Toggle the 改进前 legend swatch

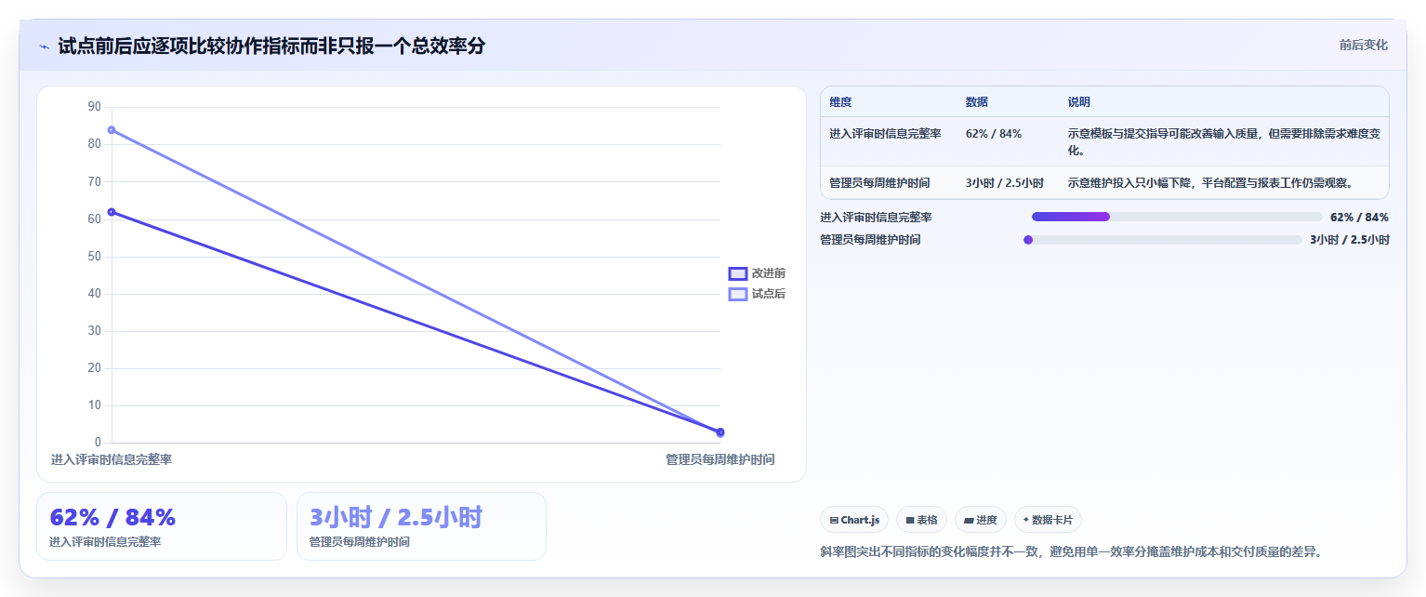tap(737, 273)
